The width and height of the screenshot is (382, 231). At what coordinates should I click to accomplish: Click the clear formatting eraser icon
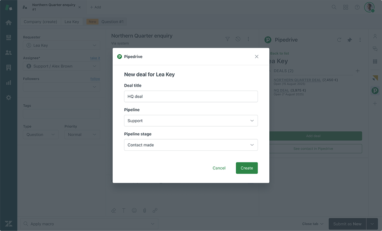(113, 210)
